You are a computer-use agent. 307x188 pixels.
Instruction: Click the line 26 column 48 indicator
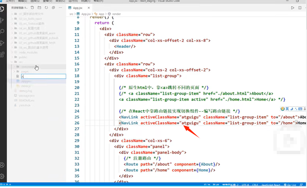click(x=211, y=185)
